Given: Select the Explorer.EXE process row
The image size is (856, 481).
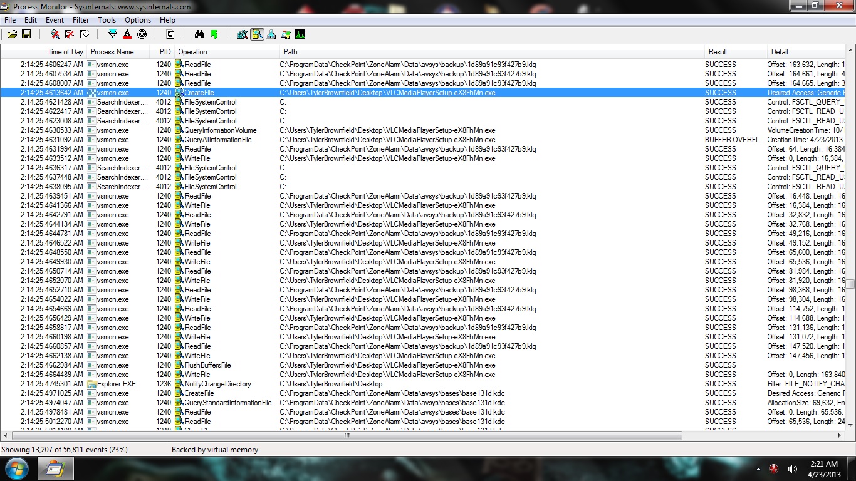Looking at the screenshot, I should click(423, 384).
